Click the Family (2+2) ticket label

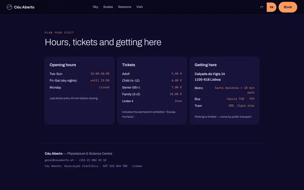pyautogui.click(x=131, y=94)
